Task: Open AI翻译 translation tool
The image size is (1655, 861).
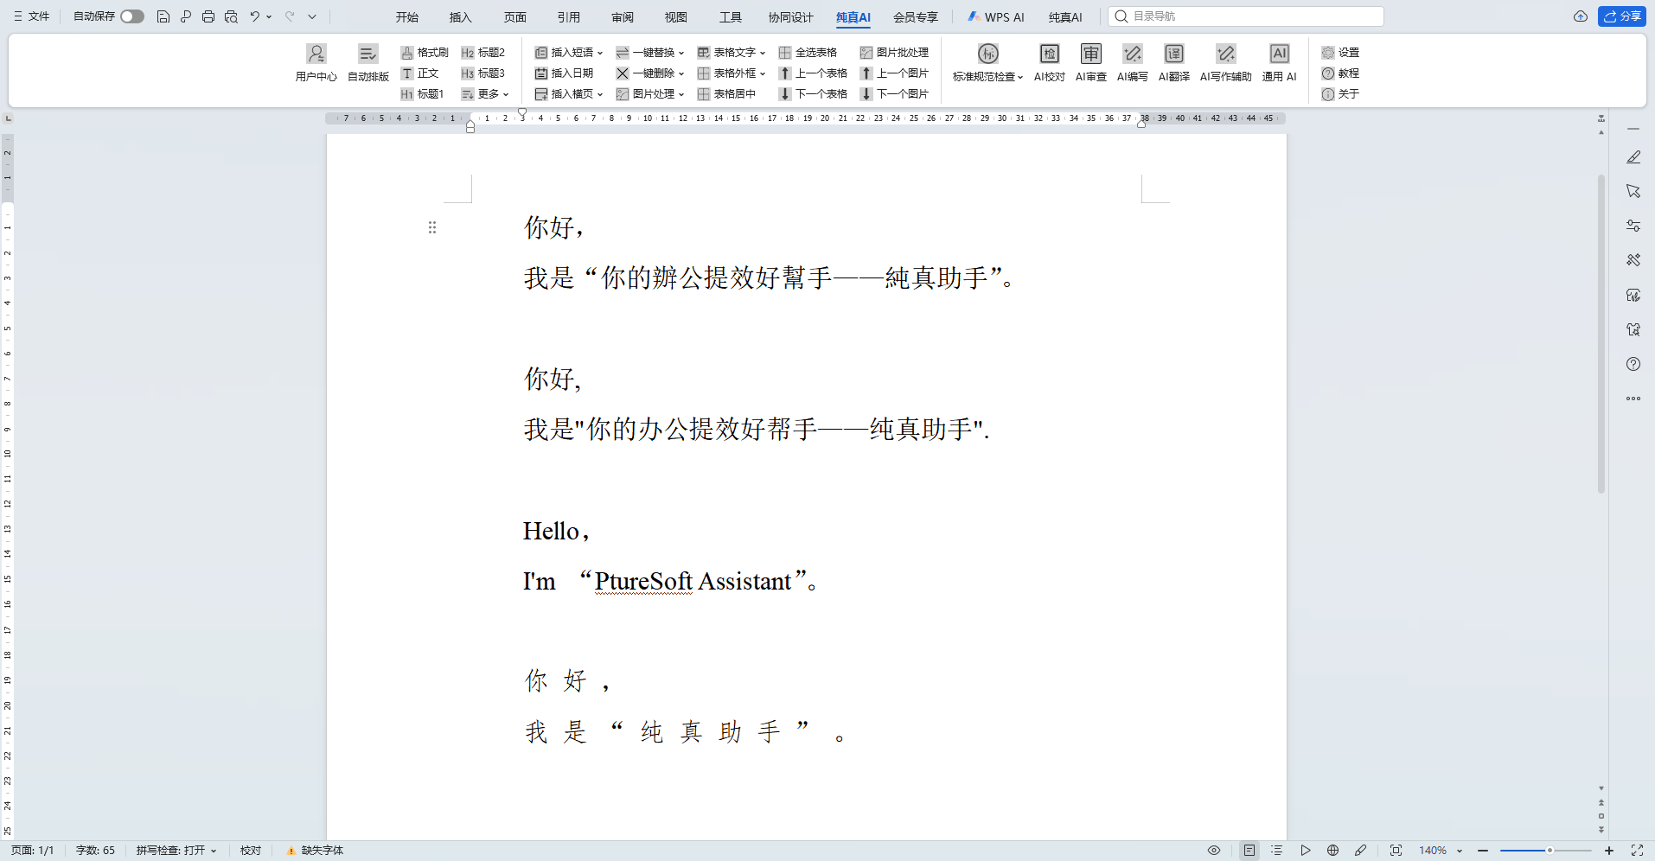Action: point(1174,63)
